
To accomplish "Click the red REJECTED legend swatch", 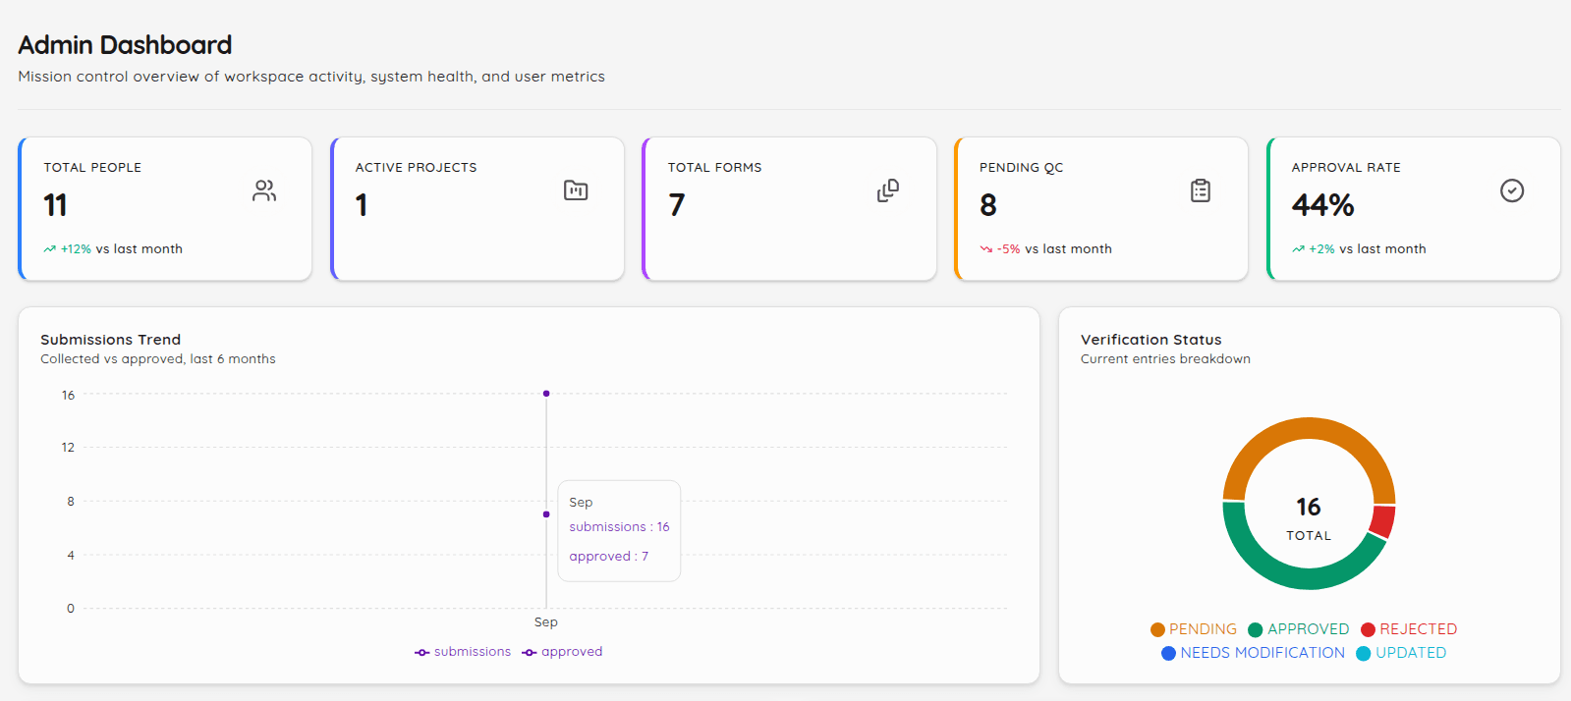I will [1368, 629].
